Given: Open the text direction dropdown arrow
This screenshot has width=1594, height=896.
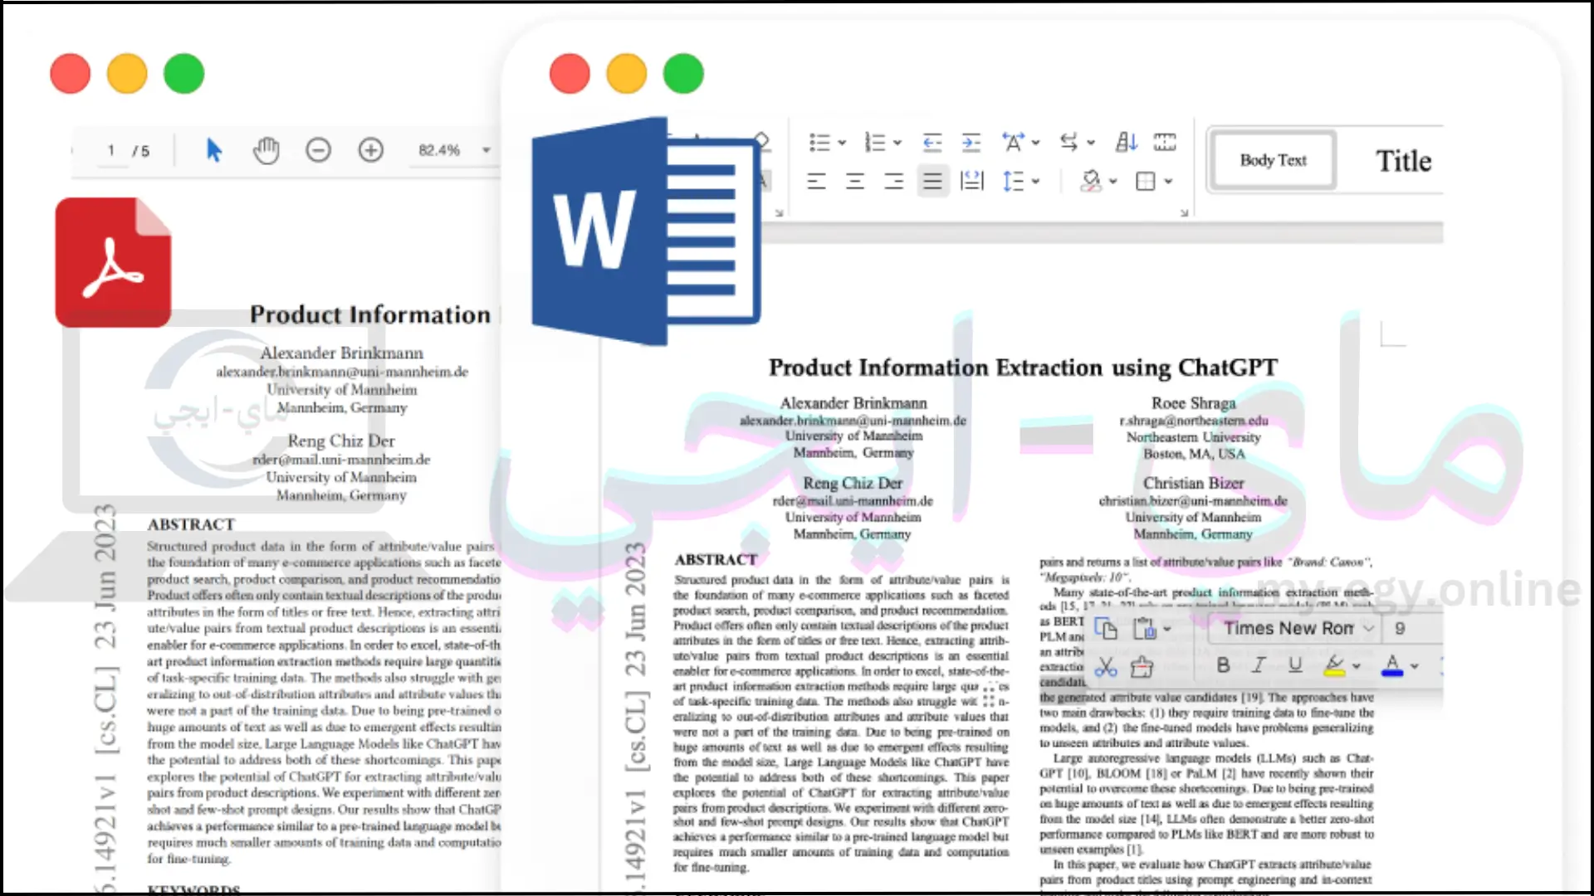Looking at the screenshot, I should pos(1091,143).
